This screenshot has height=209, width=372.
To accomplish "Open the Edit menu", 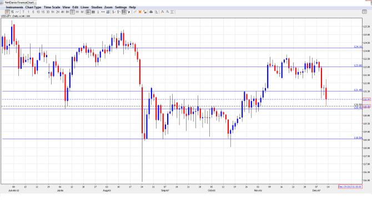I will (75, 7).
